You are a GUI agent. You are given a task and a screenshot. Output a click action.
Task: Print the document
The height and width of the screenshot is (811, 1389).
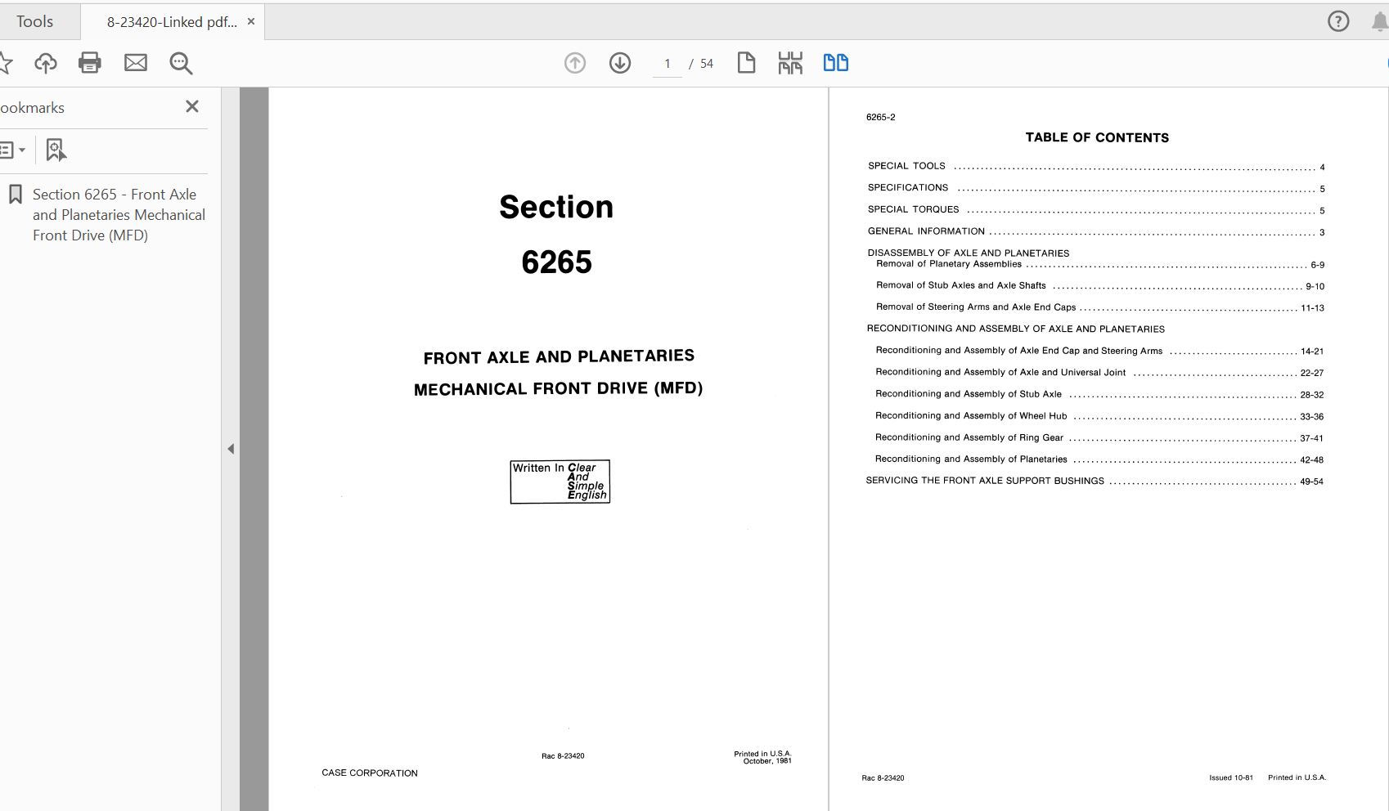[x=90, y=63]
